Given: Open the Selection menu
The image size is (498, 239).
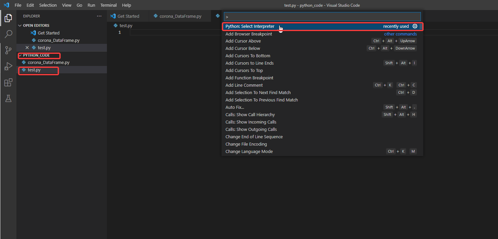Looking at the screenshot, I should coord(48,5).
